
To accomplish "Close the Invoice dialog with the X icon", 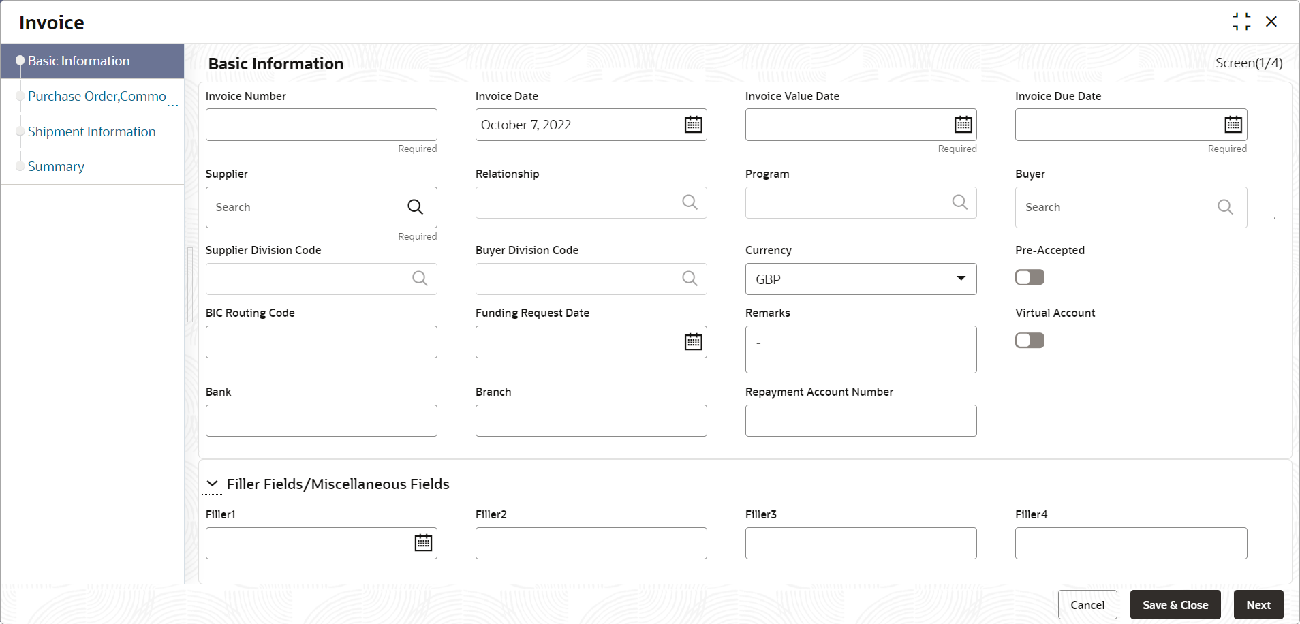I will [x=1271, y=22].
